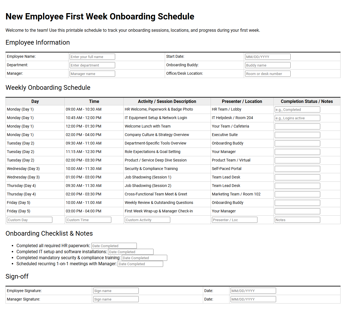
Task: Click the Department input field
Action: 92,65
